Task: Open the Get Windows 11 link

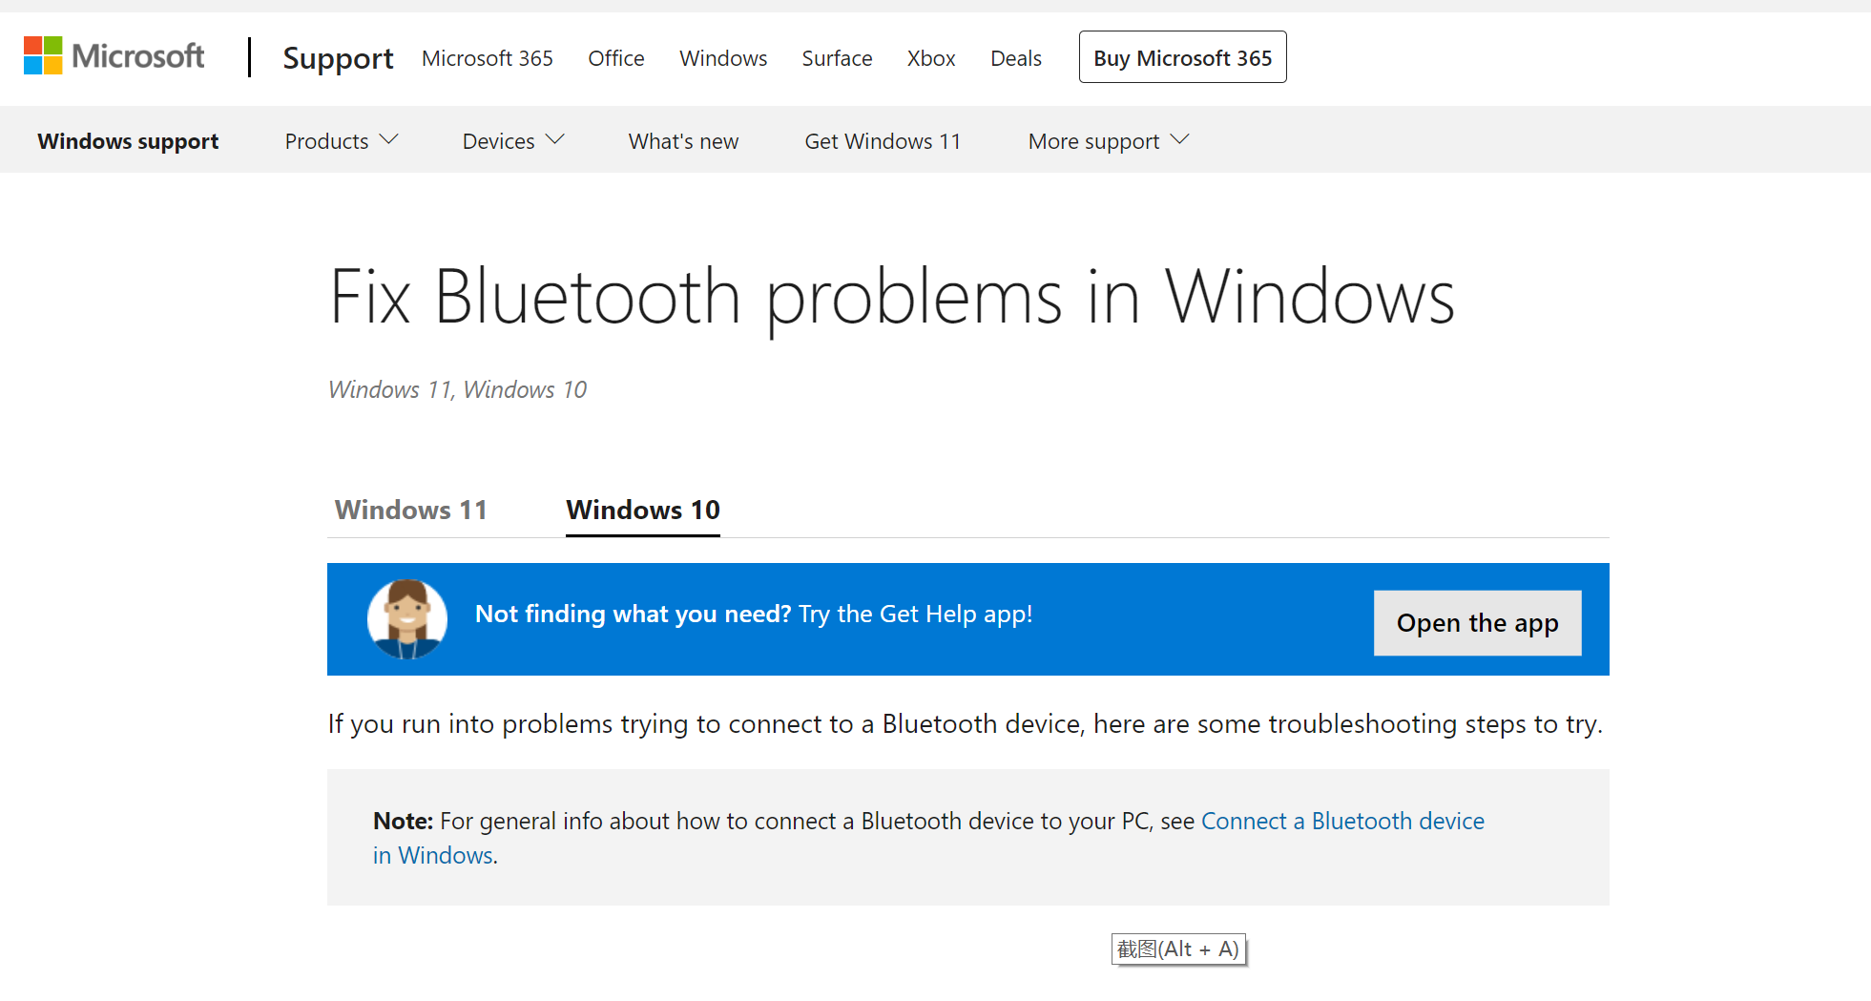Action: click(883, 141)
